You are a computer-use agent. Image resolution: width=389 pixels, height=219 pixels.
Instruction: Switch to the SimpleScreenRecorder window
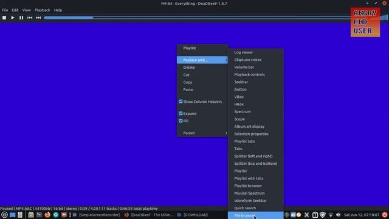point(96,215)
